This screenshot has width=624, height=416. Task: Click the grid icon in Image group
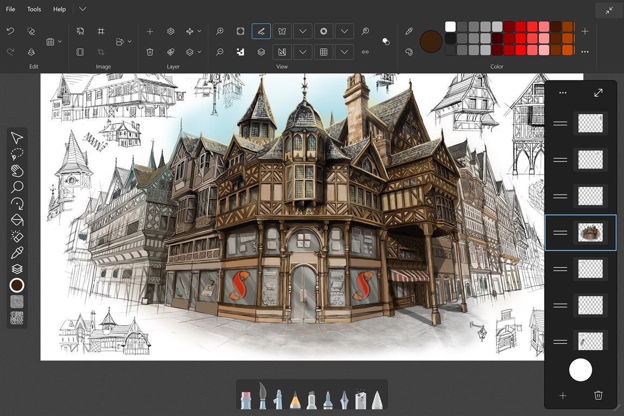coord(101,31)
